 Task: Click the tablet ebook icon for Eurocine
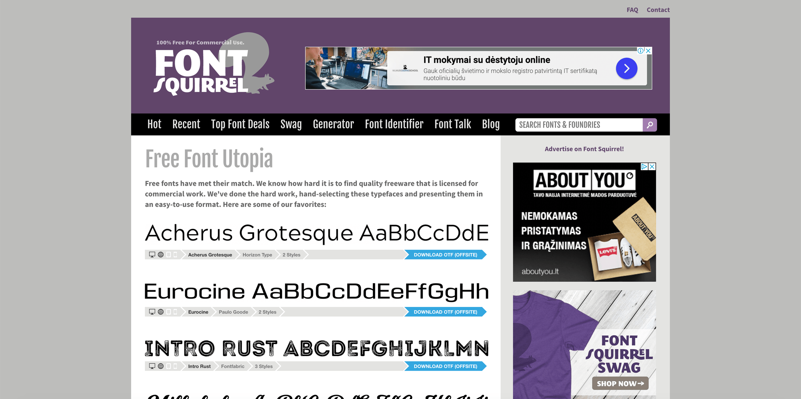point(169,312)
